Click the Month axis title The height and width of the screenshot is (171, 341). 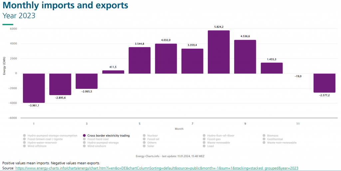pos(179,129)
